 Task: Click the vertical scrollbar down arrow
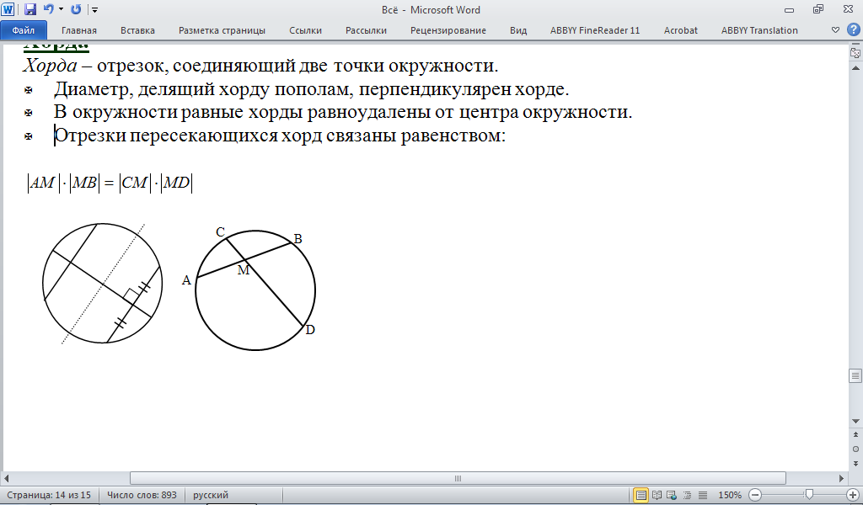(x=855, y=421)
